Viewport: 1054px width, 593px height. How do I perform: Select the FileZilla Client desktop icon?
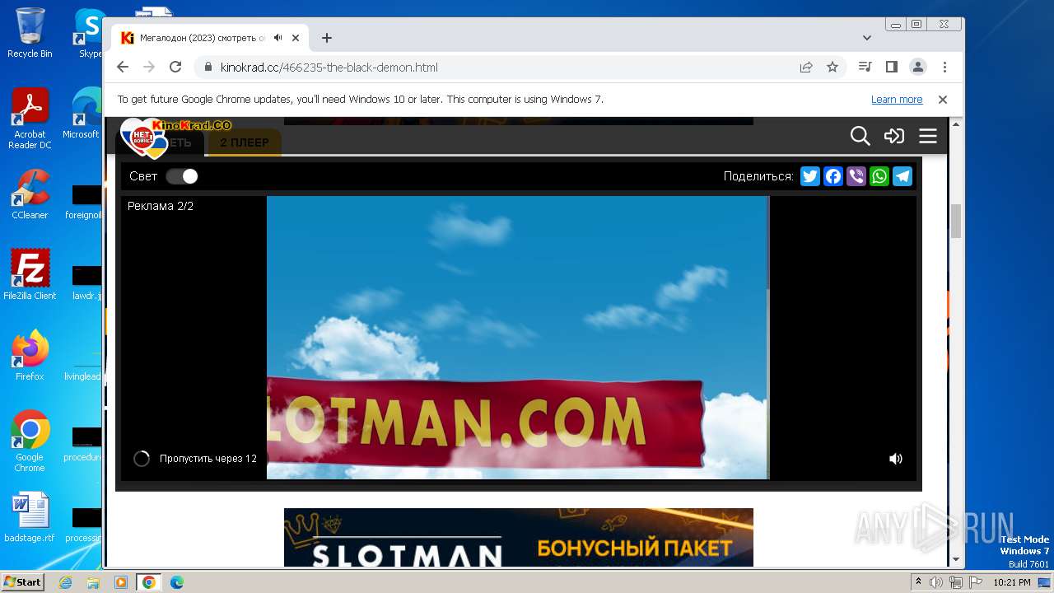[30, 275]
